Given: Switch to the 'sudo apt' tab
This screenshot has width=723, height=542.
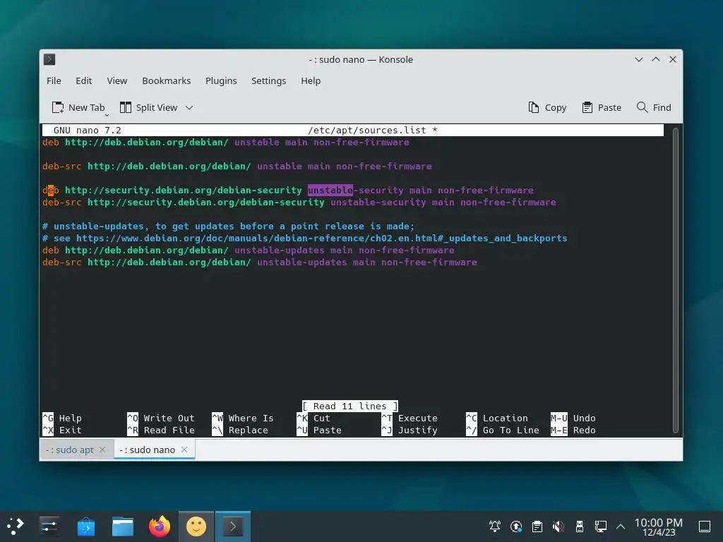Looking at the screenshot, I should click(70, 450).
